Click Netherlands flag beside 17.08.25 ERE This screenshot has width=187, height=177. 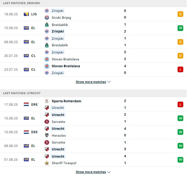(x=26, y=104)
